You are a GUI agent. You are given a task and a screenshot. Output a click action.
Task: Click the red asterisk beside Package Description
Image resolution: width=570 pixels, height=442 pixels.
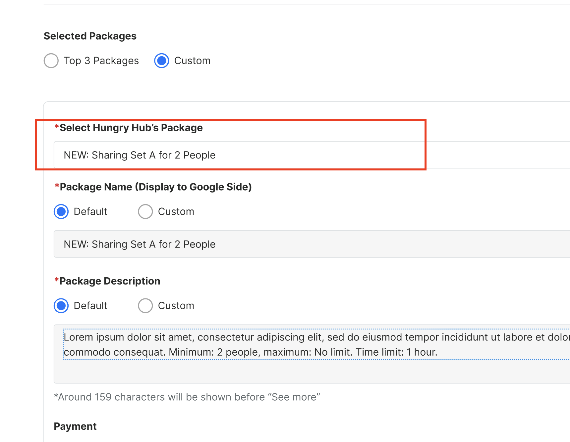[x=57, y=280]
